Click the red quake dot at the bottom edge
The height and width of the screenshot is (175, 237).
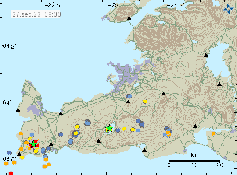11,173
